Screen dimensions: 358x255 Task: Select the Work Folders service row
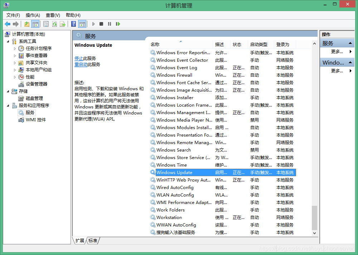pos(223,210)
